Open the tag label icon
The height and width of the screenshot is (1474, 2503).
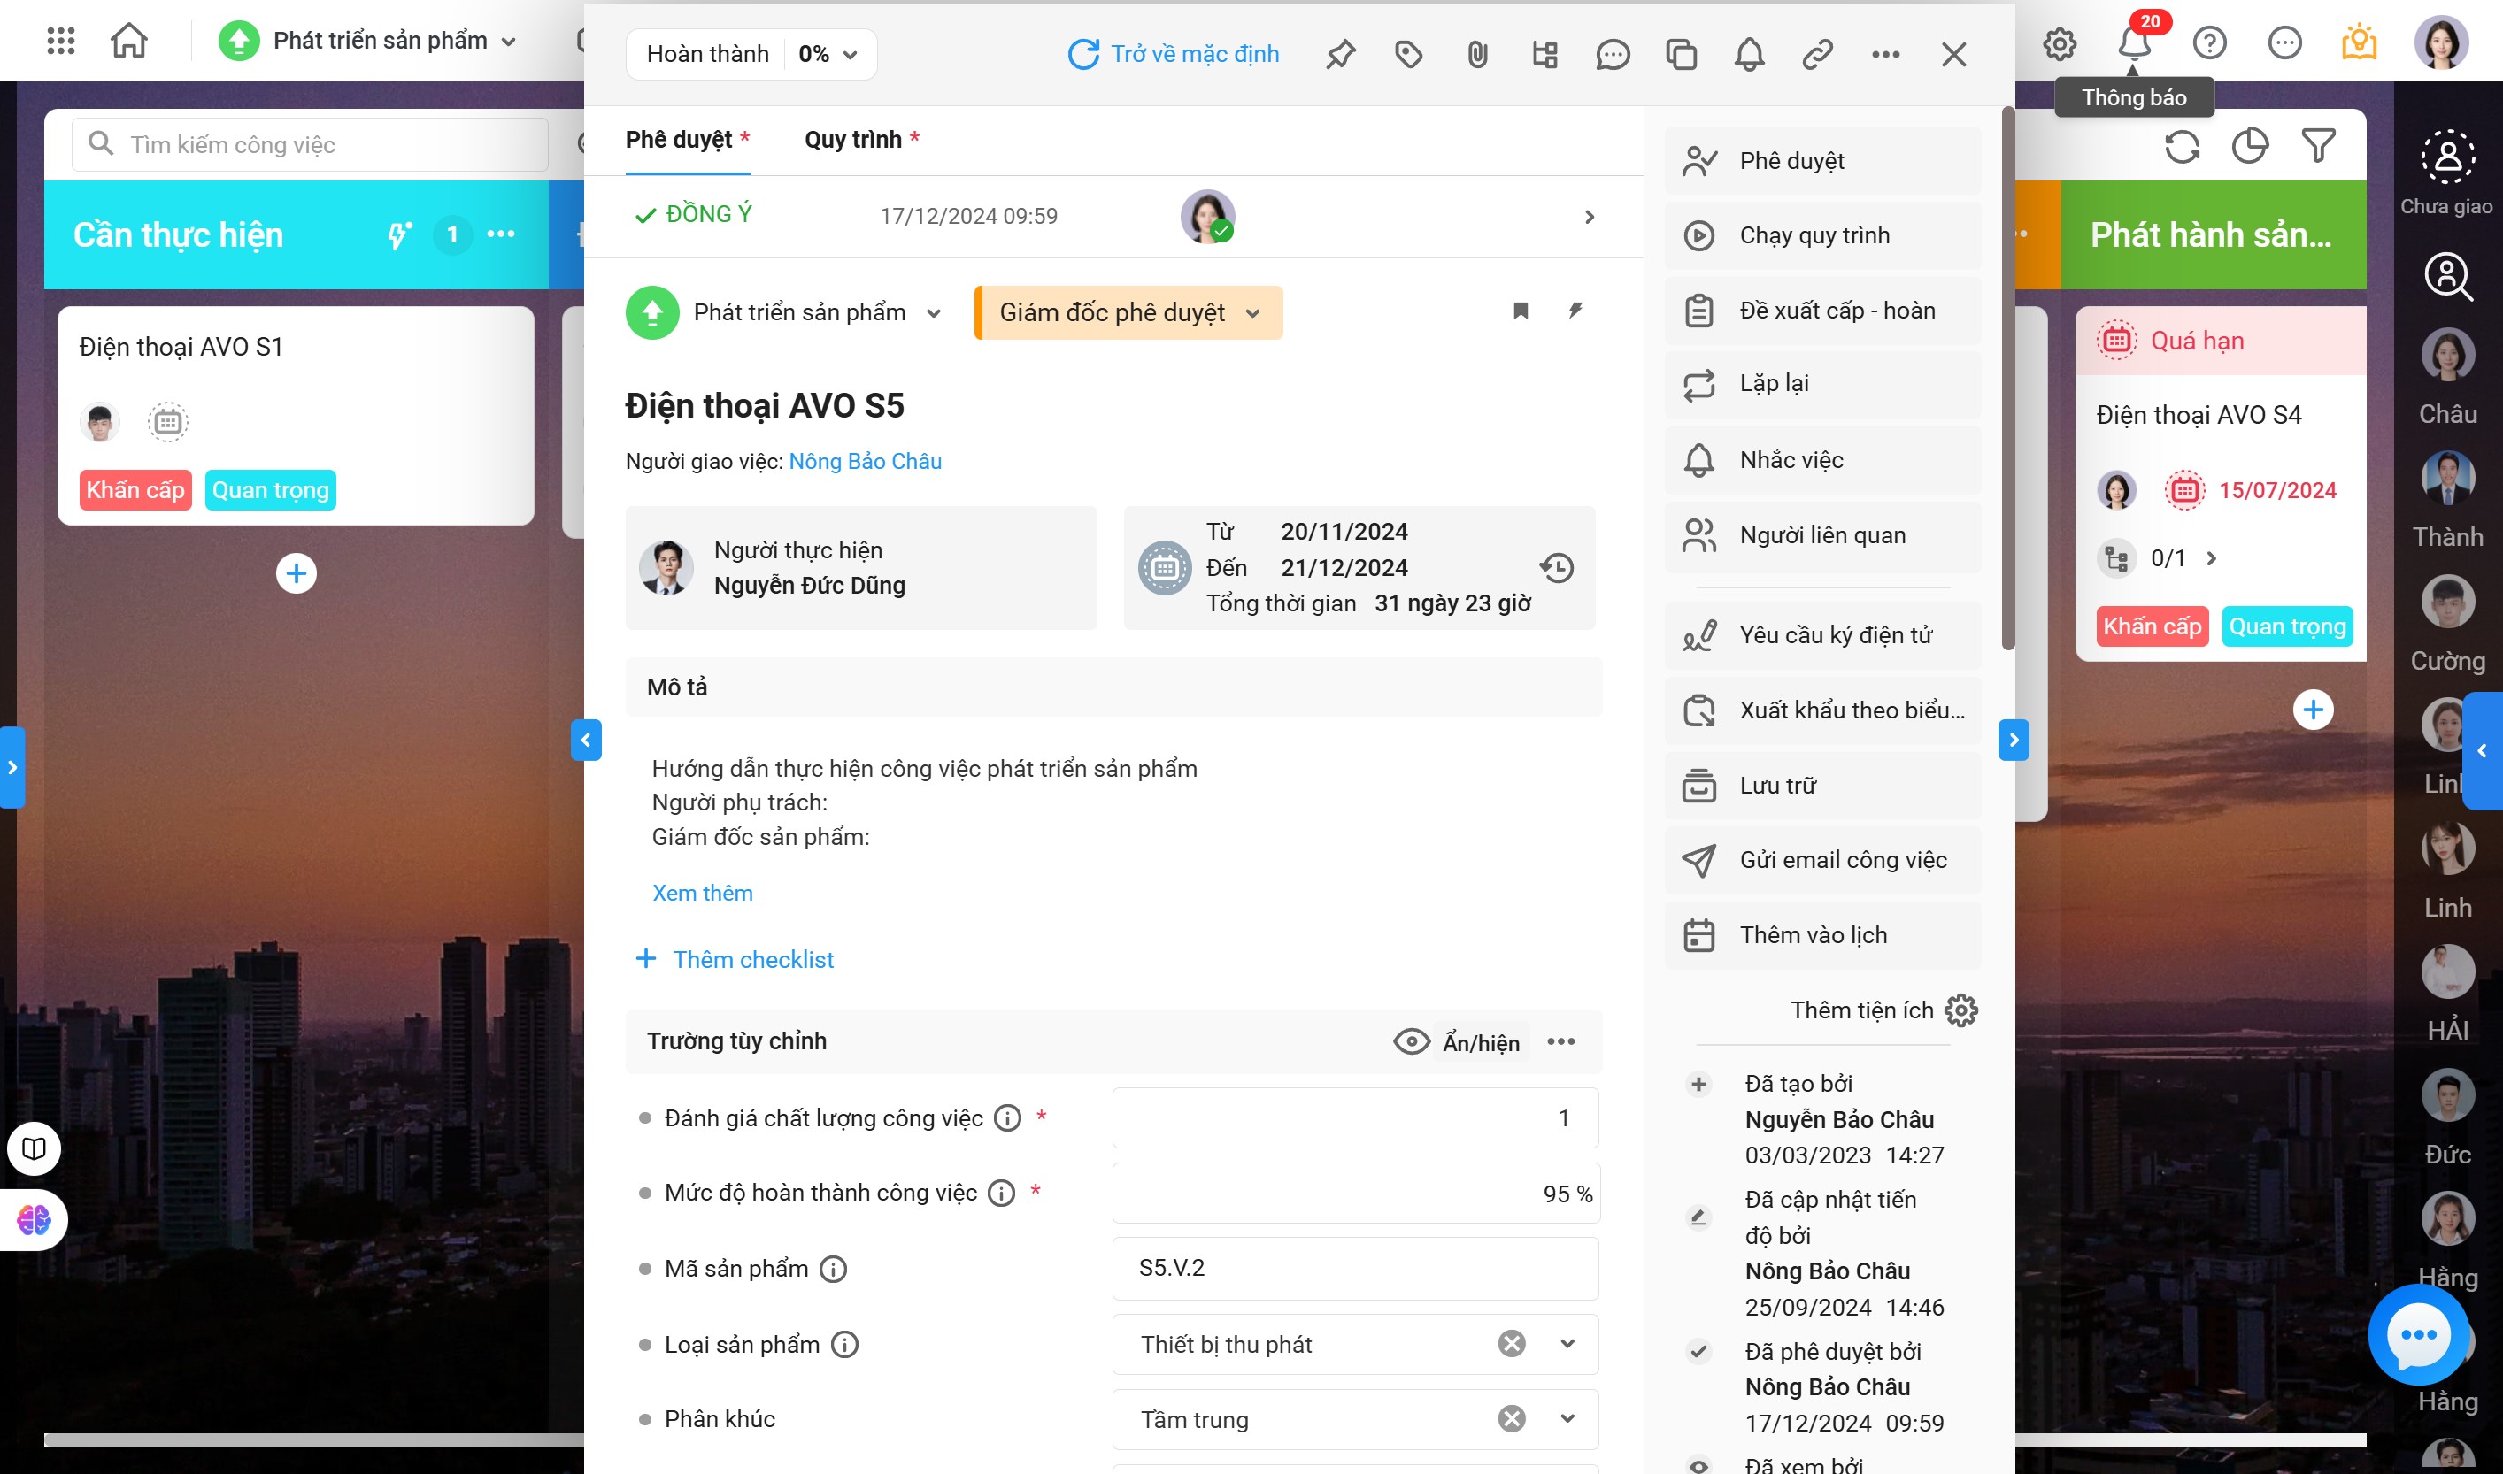click(1409, 54)
